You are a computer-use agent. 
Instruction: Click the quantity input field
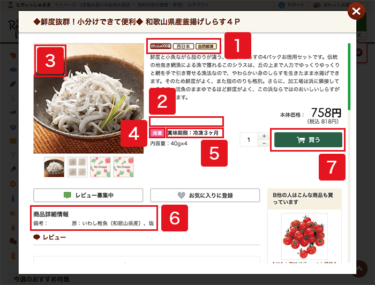pyautogui.click(x=249, y=140)
